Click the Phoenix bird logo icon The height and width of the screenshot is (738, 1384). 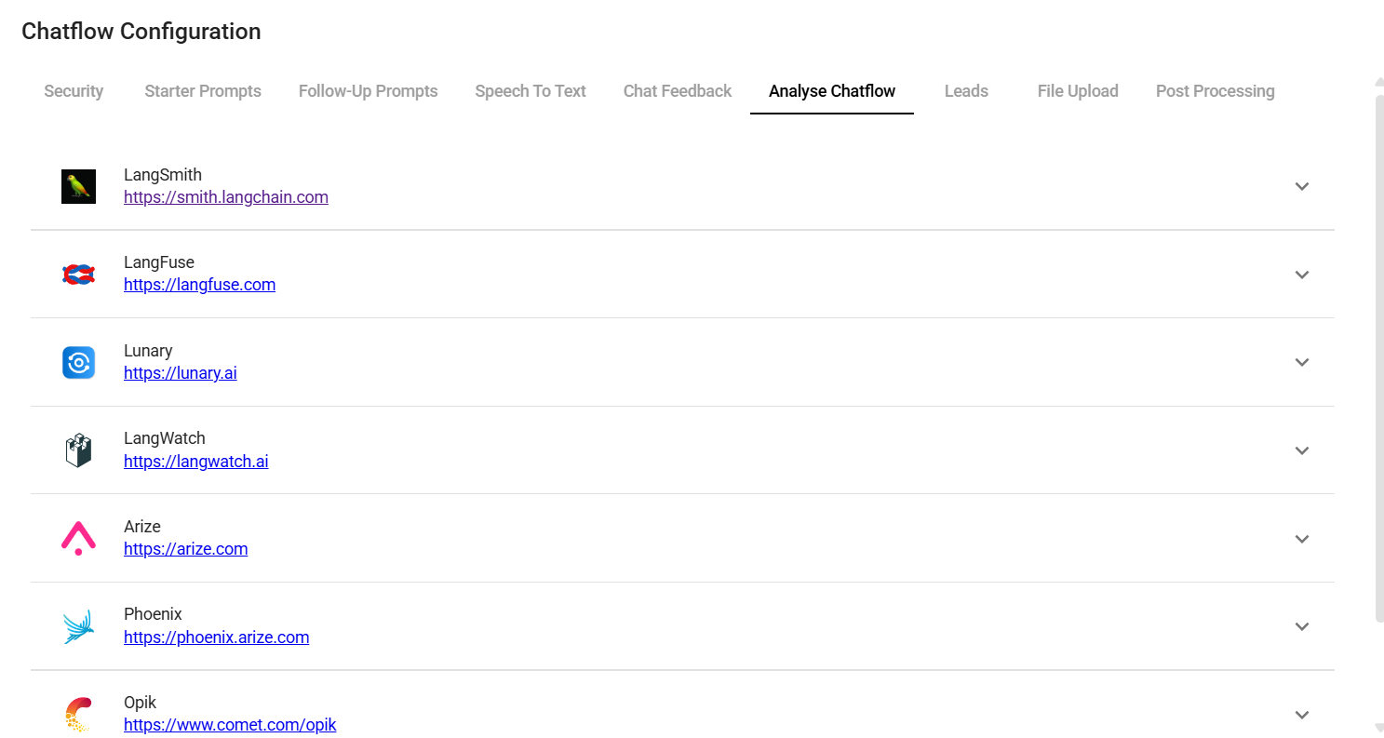pyautogui.click(x=78, y=625)
